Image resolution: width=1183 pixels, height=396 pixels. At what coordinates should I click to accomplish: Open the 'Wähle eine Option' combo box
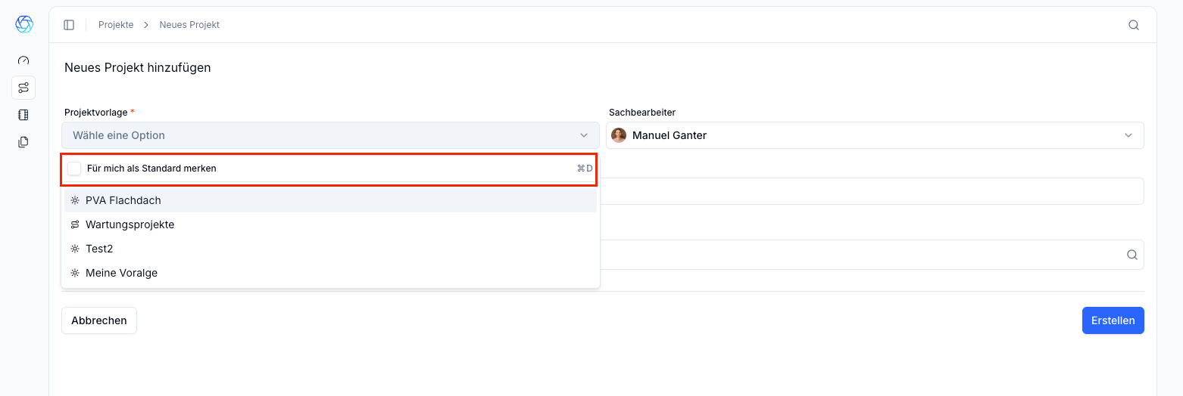330,135
